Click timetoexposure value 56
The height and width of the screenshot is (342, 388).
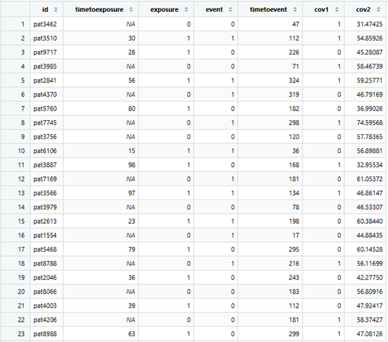click(x=132, y=80)
